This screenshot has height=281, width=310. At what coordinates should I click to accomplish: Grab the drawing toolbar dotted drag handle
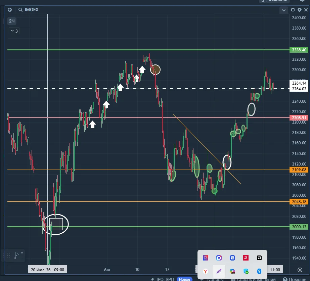pos(8,255)
